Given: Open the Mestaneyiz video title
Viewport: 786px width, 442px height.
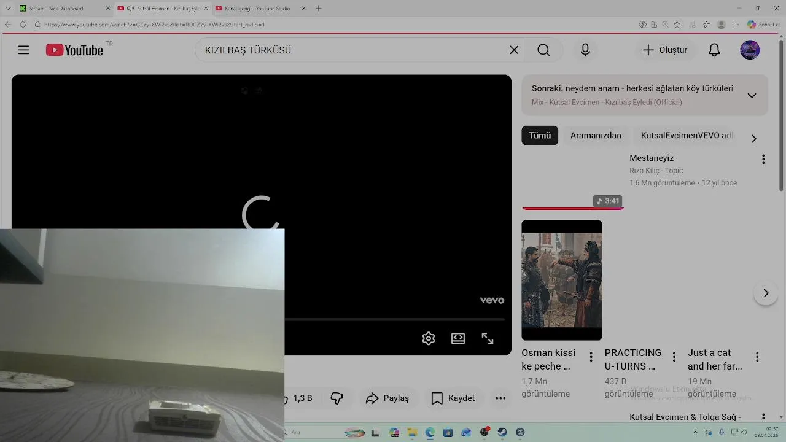Looking at the screenshot, I should coord(652,158).
